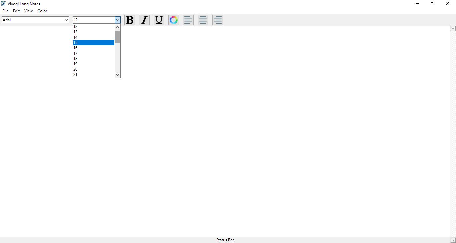Align text left
Viewport: 456px width, 243px height.
[188, 20]
